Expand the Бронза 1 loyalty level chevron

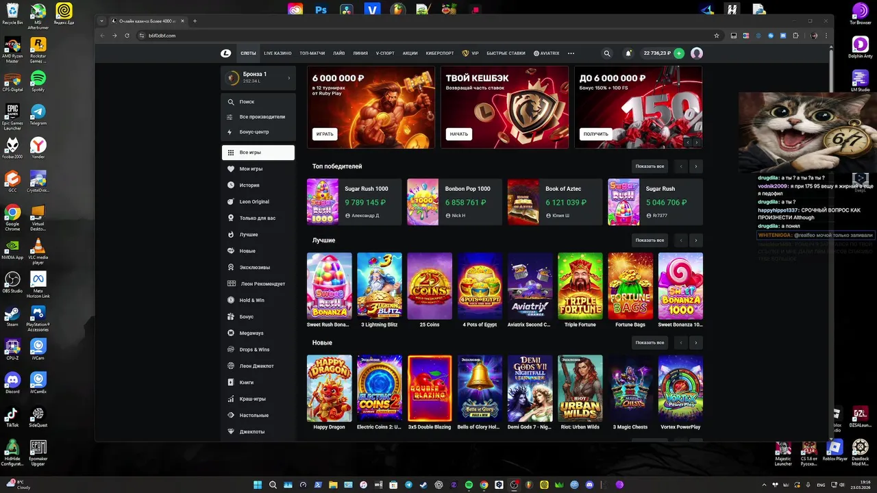point(288,78)
